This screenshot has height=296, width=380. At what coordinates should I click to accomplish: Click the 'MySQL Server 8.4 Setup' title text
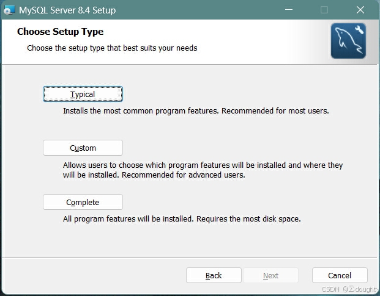[x=67, y=10]
